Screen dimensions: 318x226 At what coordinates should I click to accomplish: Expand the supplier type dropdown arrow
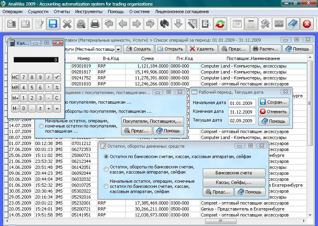click(118, 49)
